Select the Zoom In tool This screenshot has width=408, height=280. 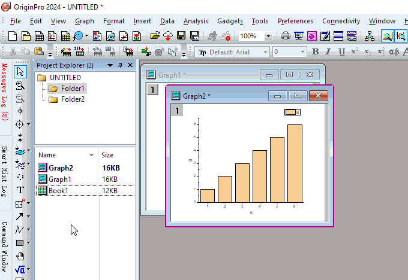(x=20, y=85)
